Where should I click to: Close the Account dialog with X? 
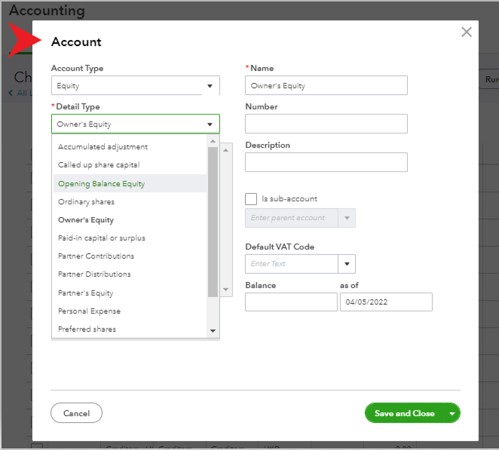(467, 32)
